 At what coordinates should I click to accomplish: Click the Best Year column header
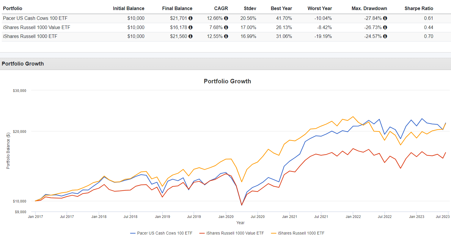coord(281,8)
